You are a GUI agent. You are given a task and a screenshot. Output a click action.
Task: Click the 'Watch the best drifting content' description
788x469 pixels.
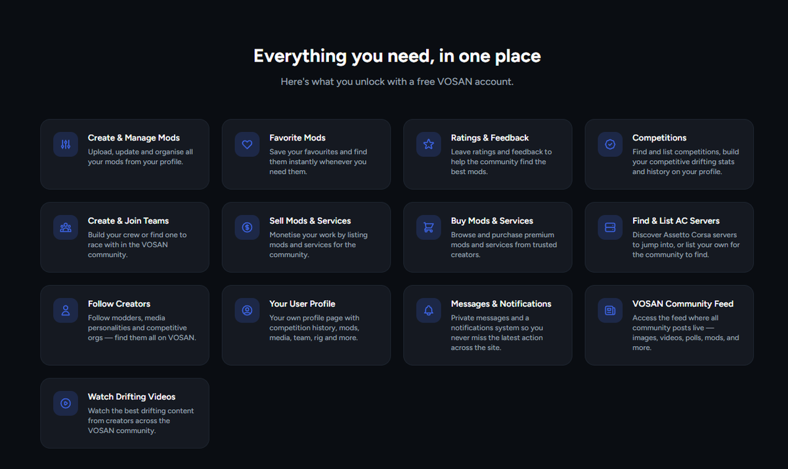click(141, 420)
